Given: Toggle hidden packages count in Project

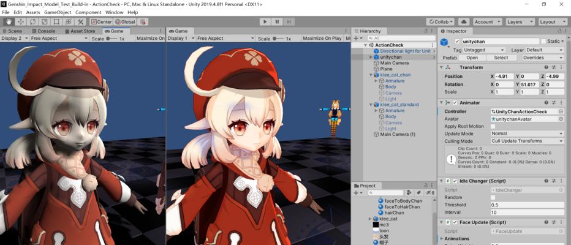Looking at the screenshot, I should click(x=431, y=192).
